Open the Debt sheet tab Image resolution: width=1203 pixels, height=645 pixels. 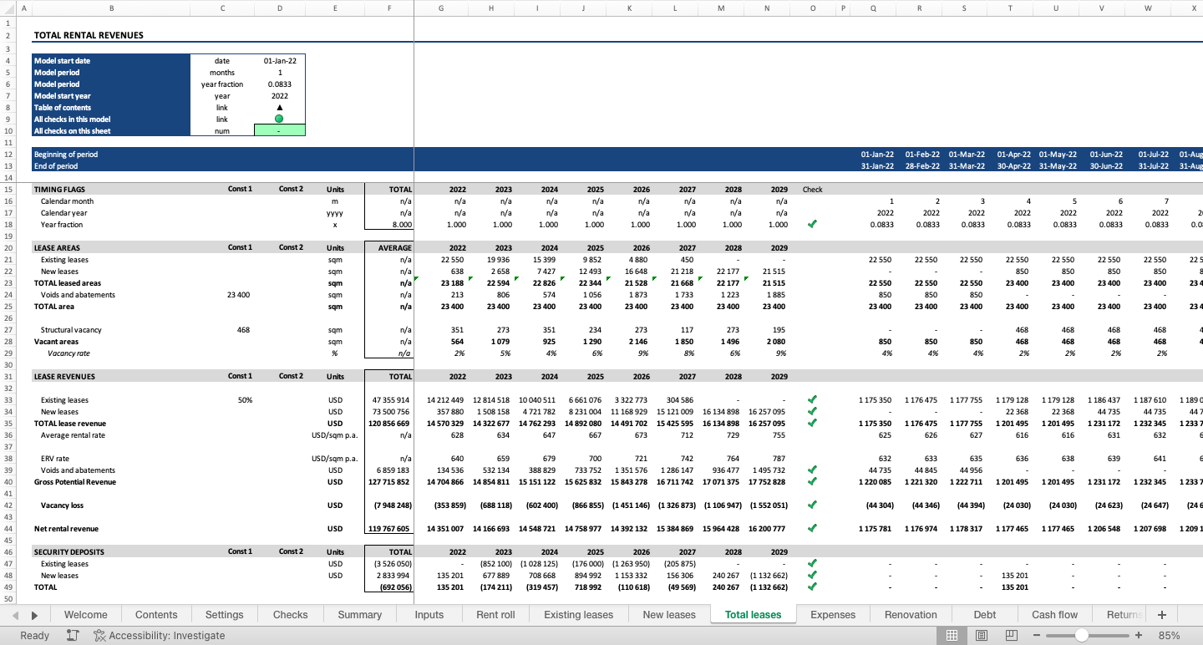[x=984, y=614]
